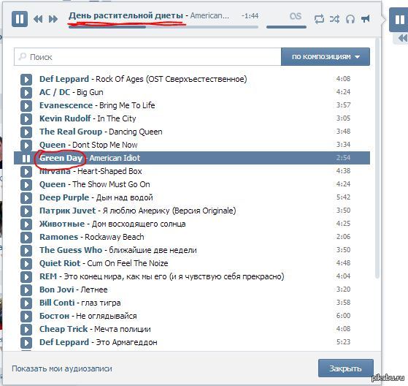Play Cheap Trick Мечта полиции
The height and width of the screenshot is (386, 408).
(x=26, y=330)
